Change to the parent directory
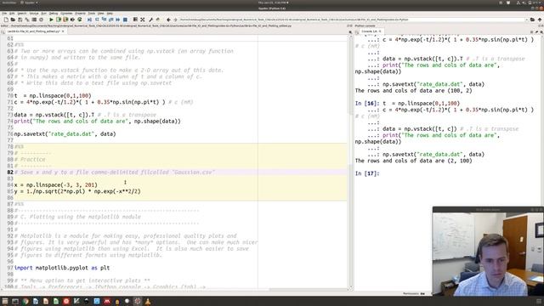The image size is (544, 306). [540, 20]
